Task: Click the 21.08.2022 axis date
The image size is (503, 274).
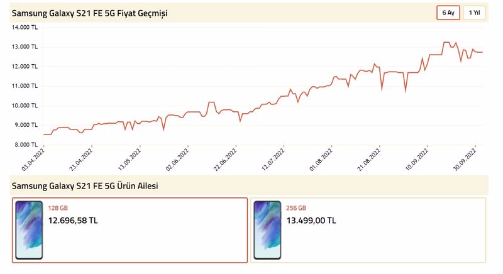Action: tap(369, 160)
